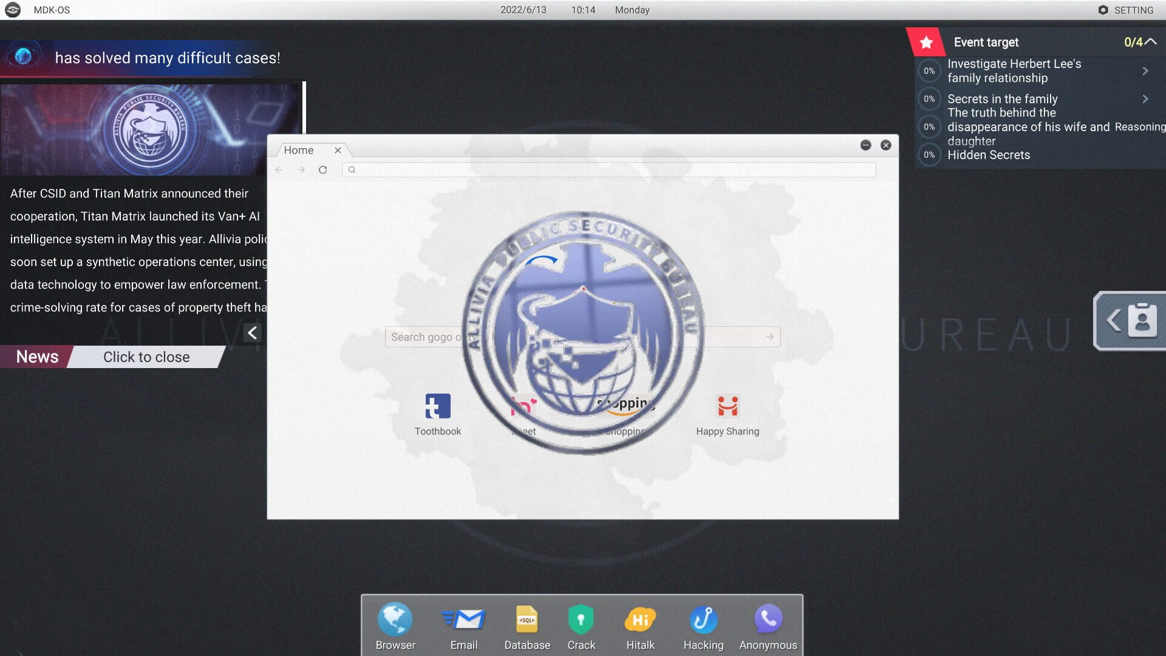Screen dimensions: 1166x656
Task: Click the 10:14 clock in top bar
Action: (x=583, y=10)
